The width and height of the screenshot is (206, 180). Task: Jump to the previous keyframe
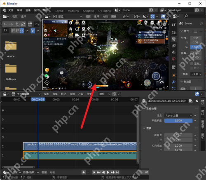(98, 172)
